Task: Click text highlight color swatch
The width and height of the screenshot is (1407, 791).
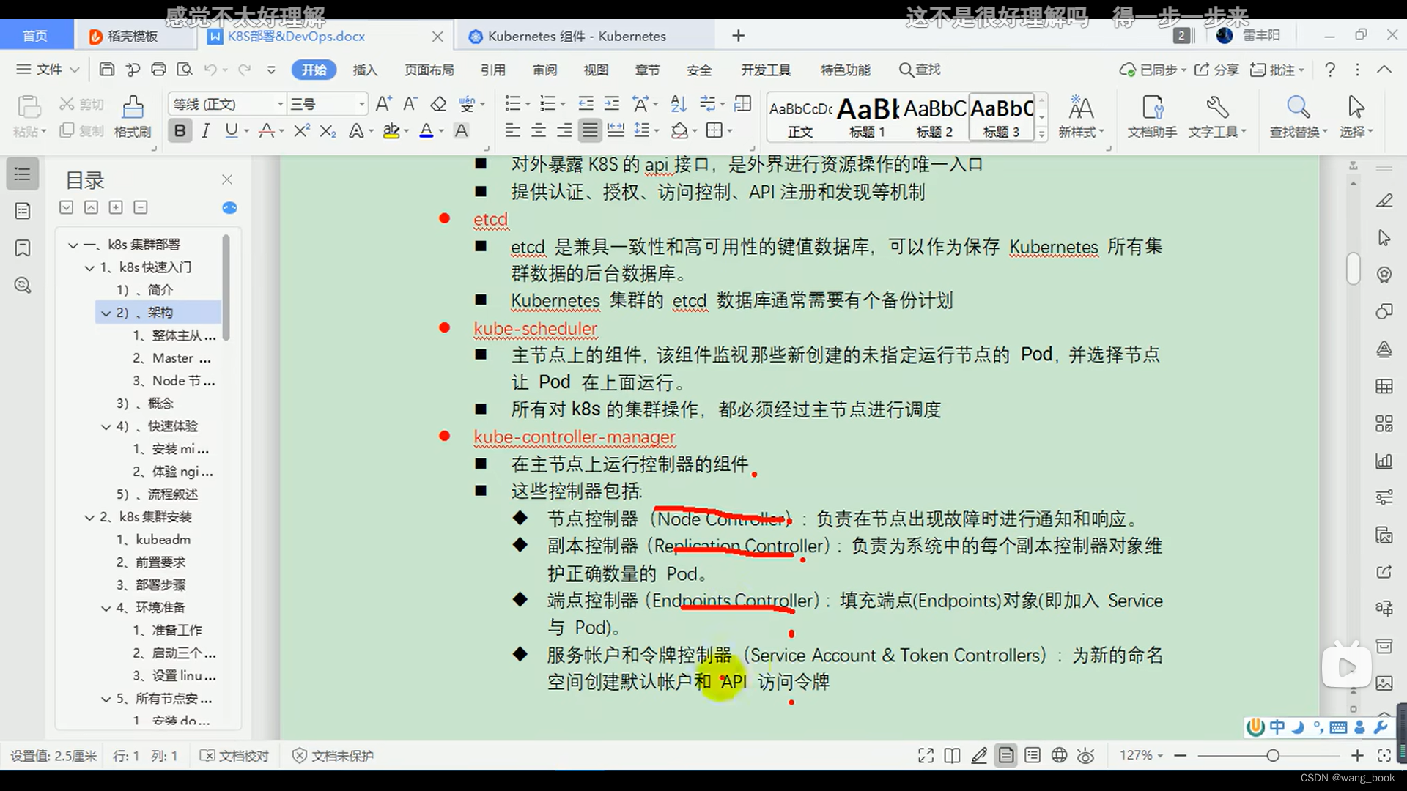Action: tap(391, 131)
